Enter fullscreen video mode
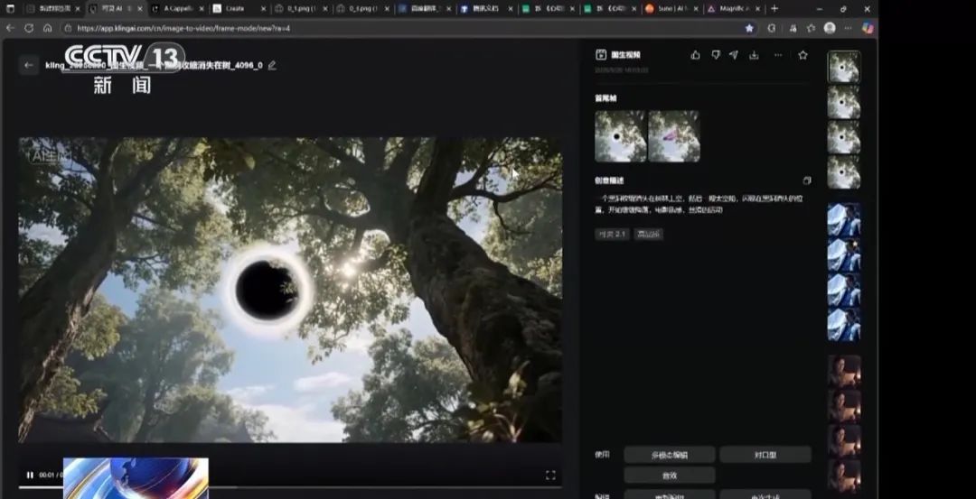Viewport: 976px width, 499px height. pyautogui.click(x=550, y=475)
